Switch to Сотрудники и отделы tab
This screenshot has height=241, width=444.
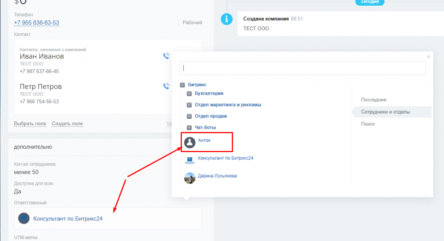pyautogui.click(x=392, y=112)
